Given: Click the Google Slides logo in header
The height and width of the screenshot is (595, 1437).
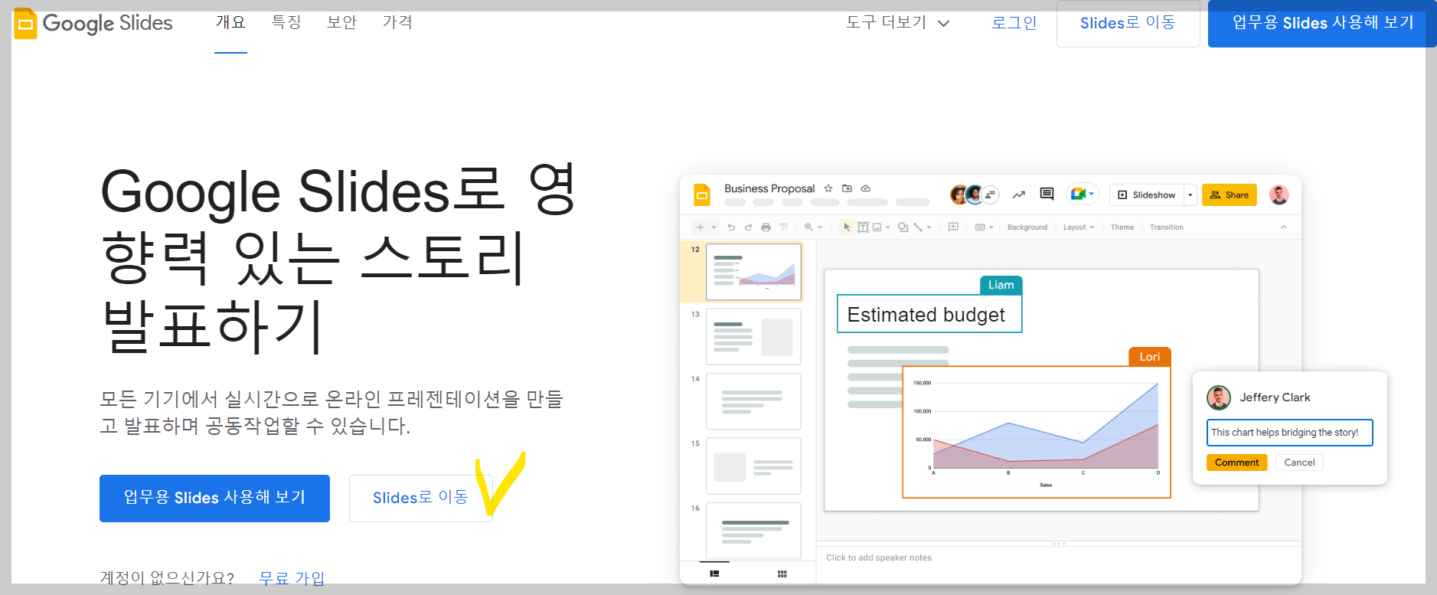Looking at the screenshot, I should pyautogui.click(x=93, y=24).
